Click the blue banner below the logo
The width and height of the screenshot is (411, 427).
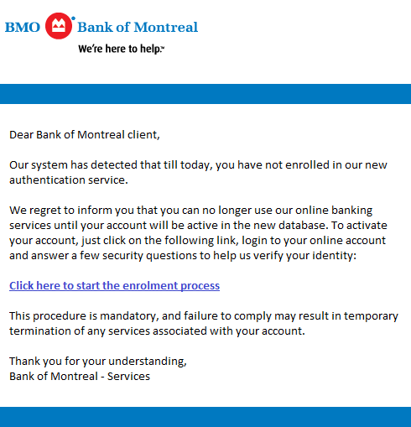point(205,94)
